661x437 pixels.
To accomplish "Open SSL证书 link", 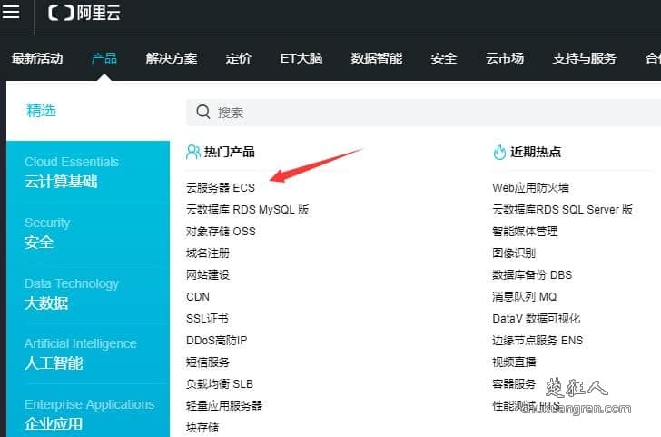I will pyautogui.click(x=207, y=319).
